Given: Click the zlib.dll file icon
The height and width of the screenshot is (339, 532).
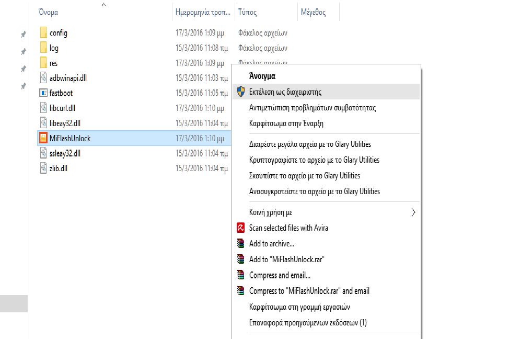Looking at the screenshot, I should click(44, 168).
